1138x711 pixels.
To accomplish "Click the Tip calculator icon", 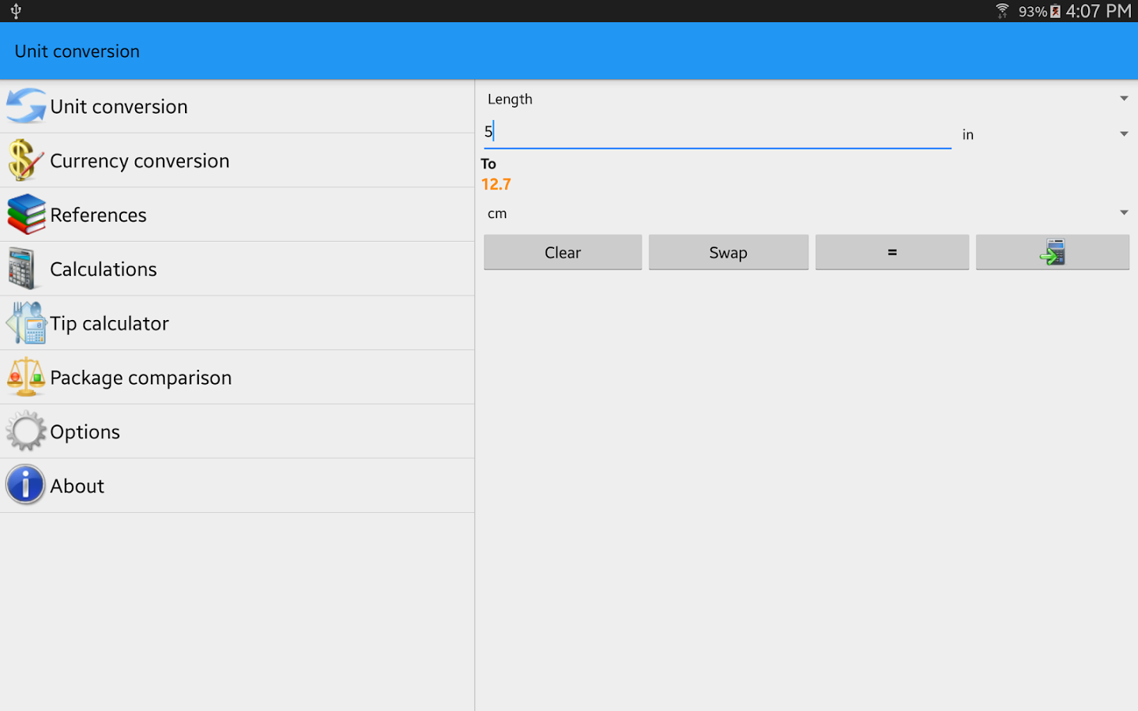I will point(26,323).
